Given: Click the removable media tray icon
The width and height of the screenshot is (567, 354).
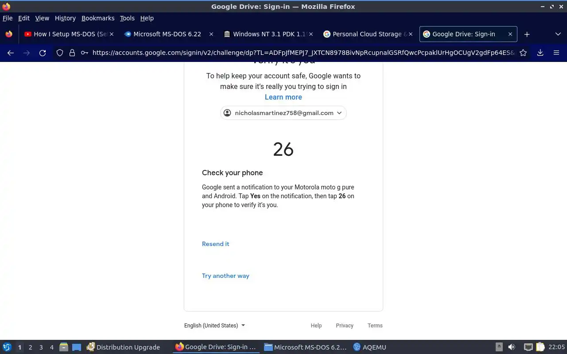Looking at the screenshot, I should [x=499, y=347].
